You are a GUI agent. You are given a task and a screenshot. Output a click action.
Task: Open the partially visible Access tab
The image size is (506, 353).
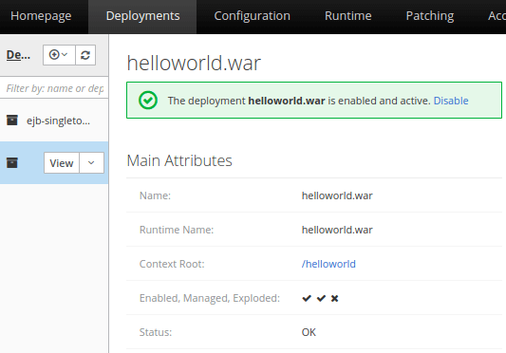pos(497,16)
